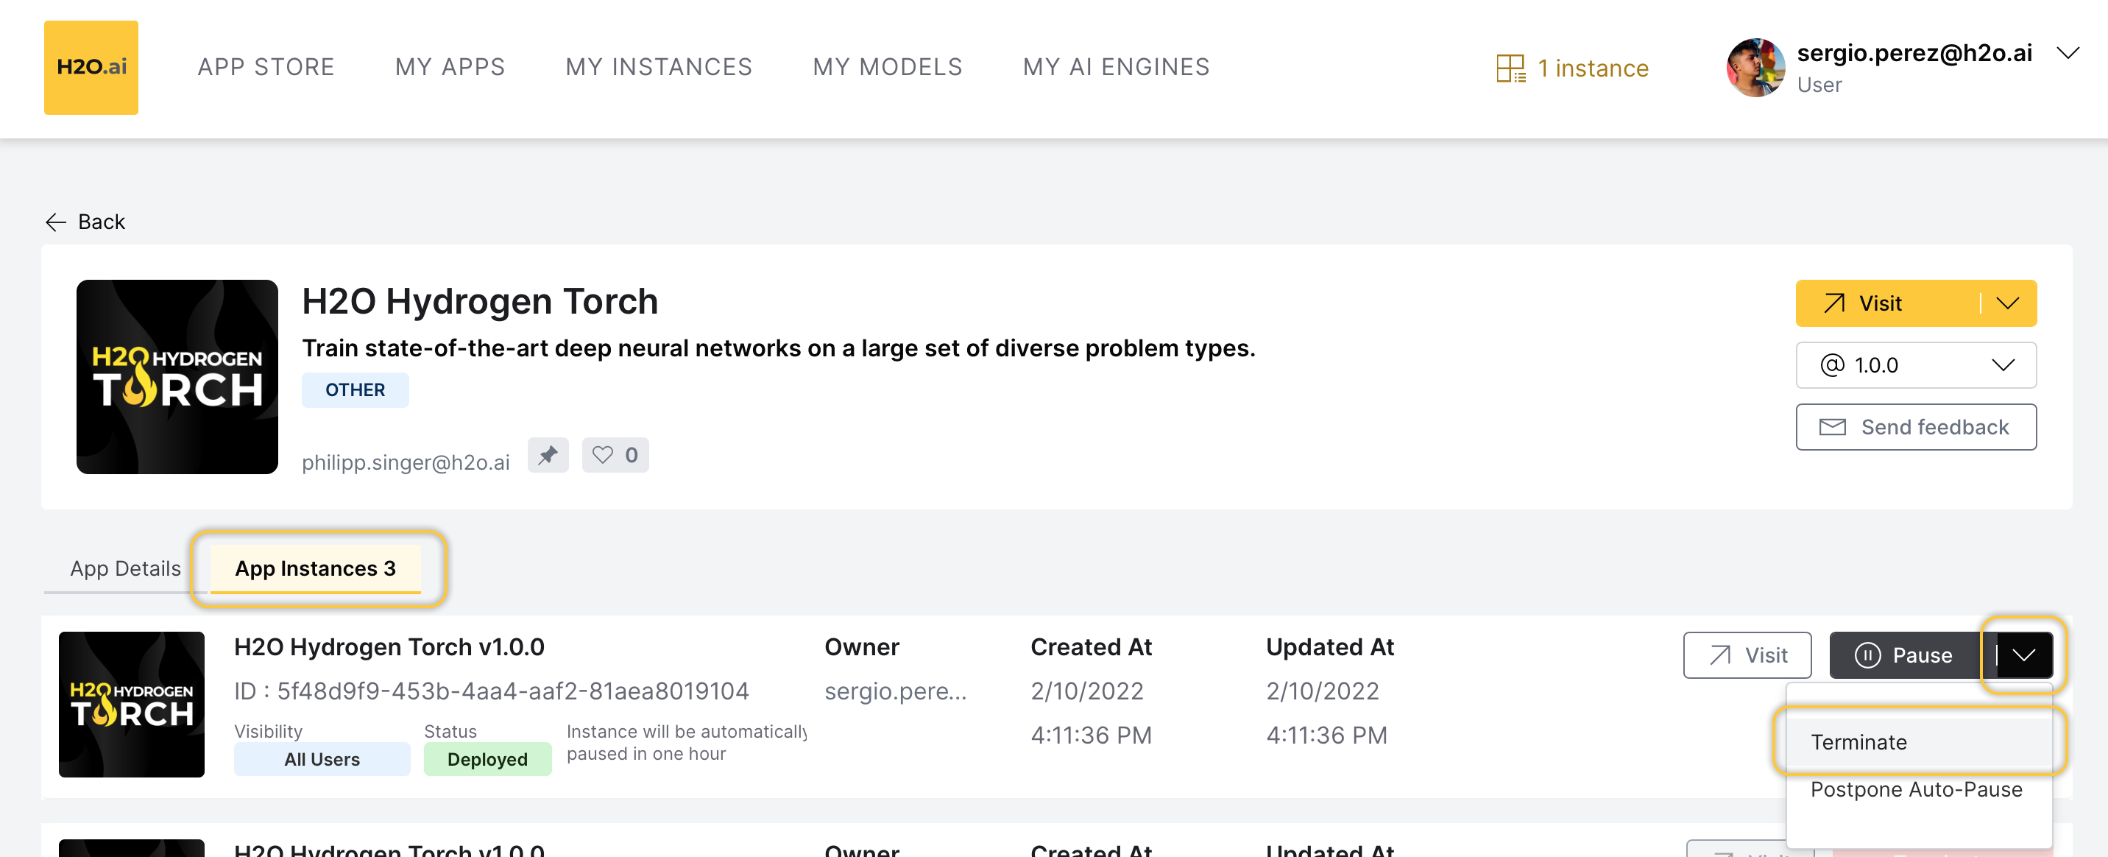Choose Postpone Auto-Pause option
The image size is (2108, 857).
[1916, 789]
